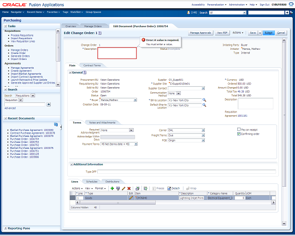Click requisition search go arrow
Screen dimensions: 295x236
pos(48,104)
